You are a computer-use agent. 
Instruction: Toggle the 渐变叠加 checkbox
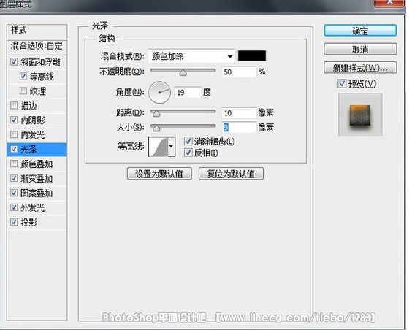coord(14,178)
